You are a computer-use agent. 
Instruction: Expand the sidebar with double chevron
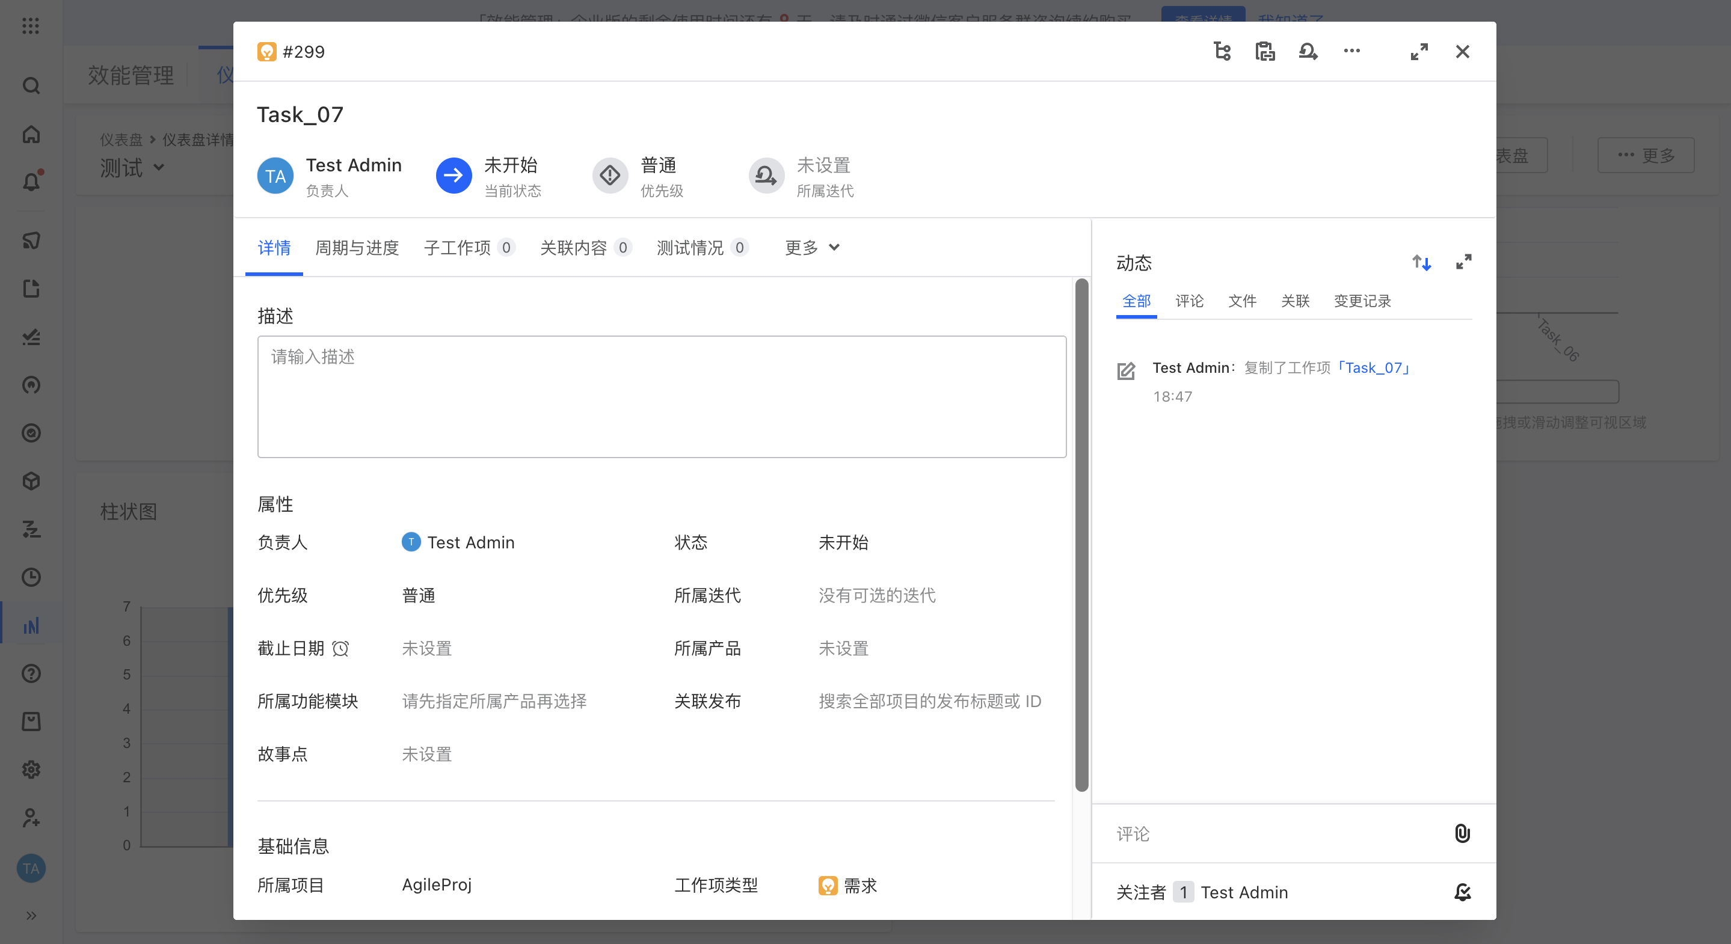[31, 915]
